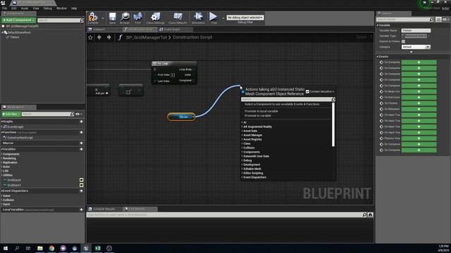This screenshot has height=253, width=451.
Task: Open the Asset menu
Action: (x=25, y=8)
